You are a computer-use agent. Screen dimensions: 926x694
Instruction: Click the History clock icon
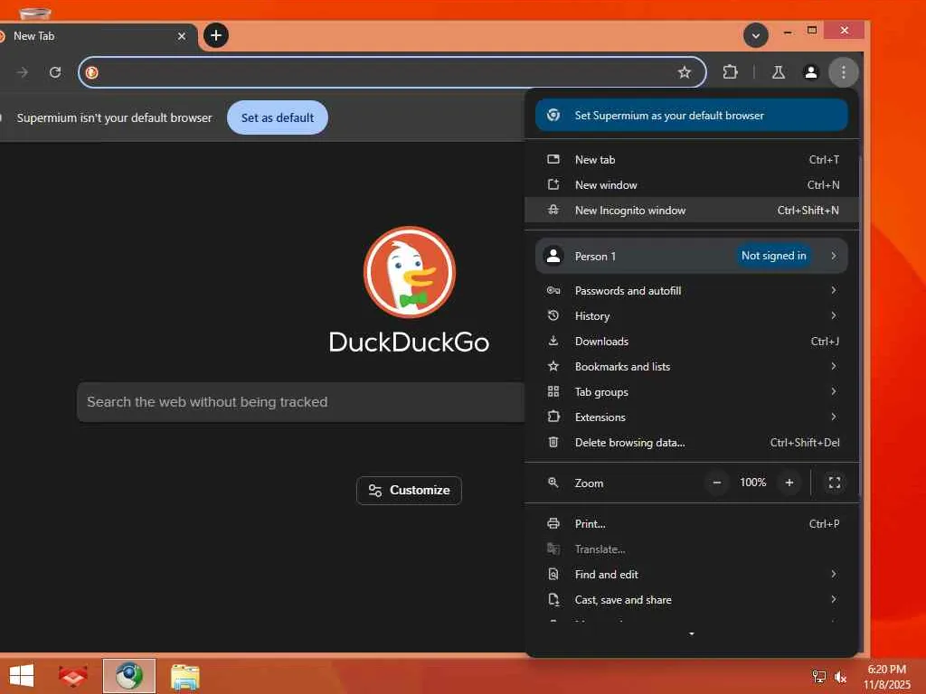[x=553, y=315]
